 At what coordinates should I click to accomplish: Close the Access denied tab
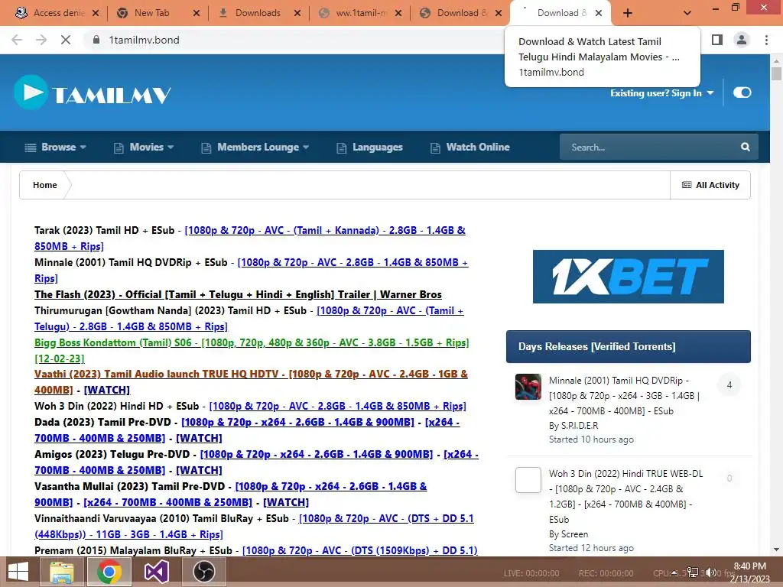pos(96,13)
